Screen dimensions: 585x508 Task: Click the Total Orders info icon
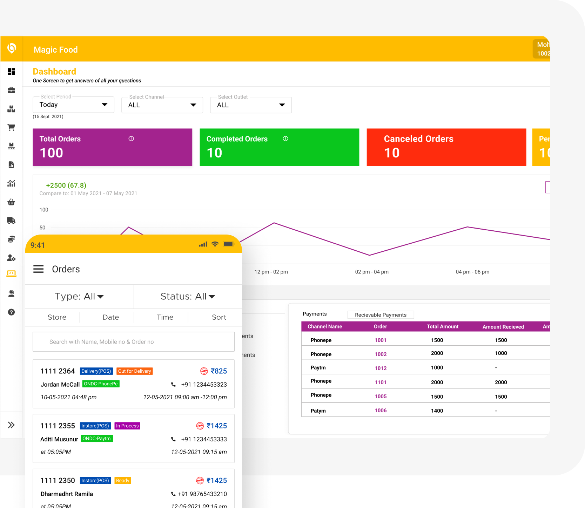131,139
